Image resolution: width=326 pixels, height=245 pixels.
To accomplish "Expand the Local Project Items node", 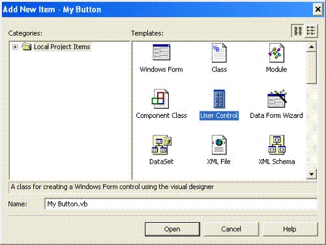I will coord(15,47).
